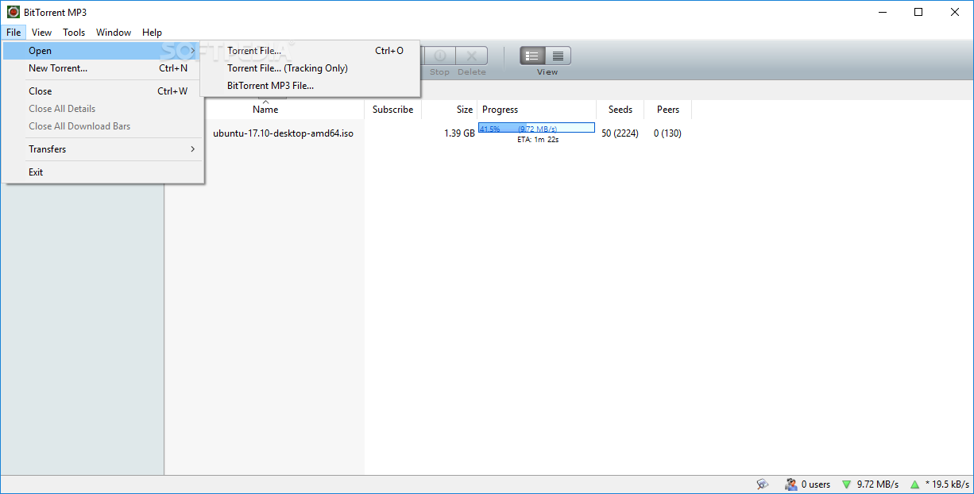Image resolution: width=974 pixels, height=494 pixels.
Task: Sort by the Peers column header
Action: pyautogui.click(x=668, y=110)
